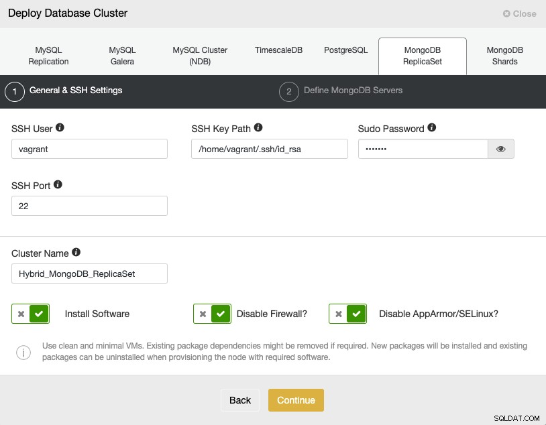
Task: Click into the SSH Port field
Action: (89, 206)
